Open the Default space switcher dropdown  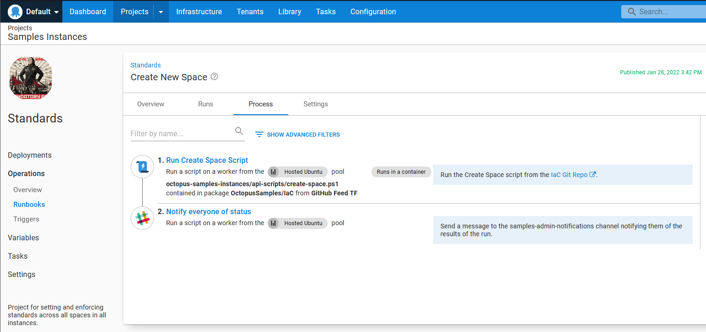click(x=39, y=11)
